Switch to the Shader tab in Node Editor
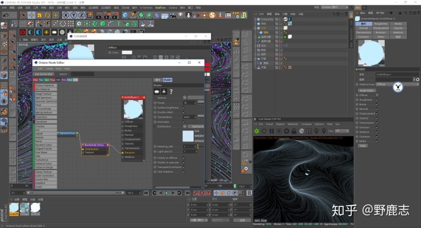 (167, 80)
